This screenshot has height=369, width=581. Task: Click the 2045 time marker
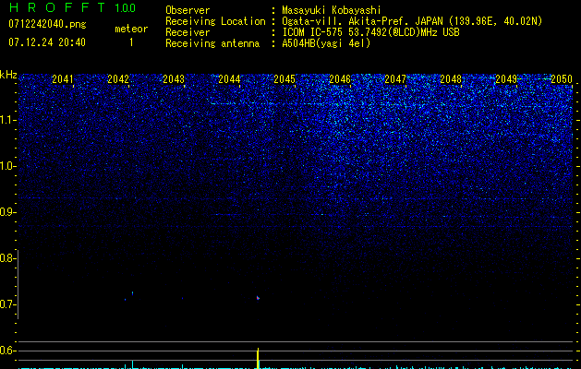284,79
